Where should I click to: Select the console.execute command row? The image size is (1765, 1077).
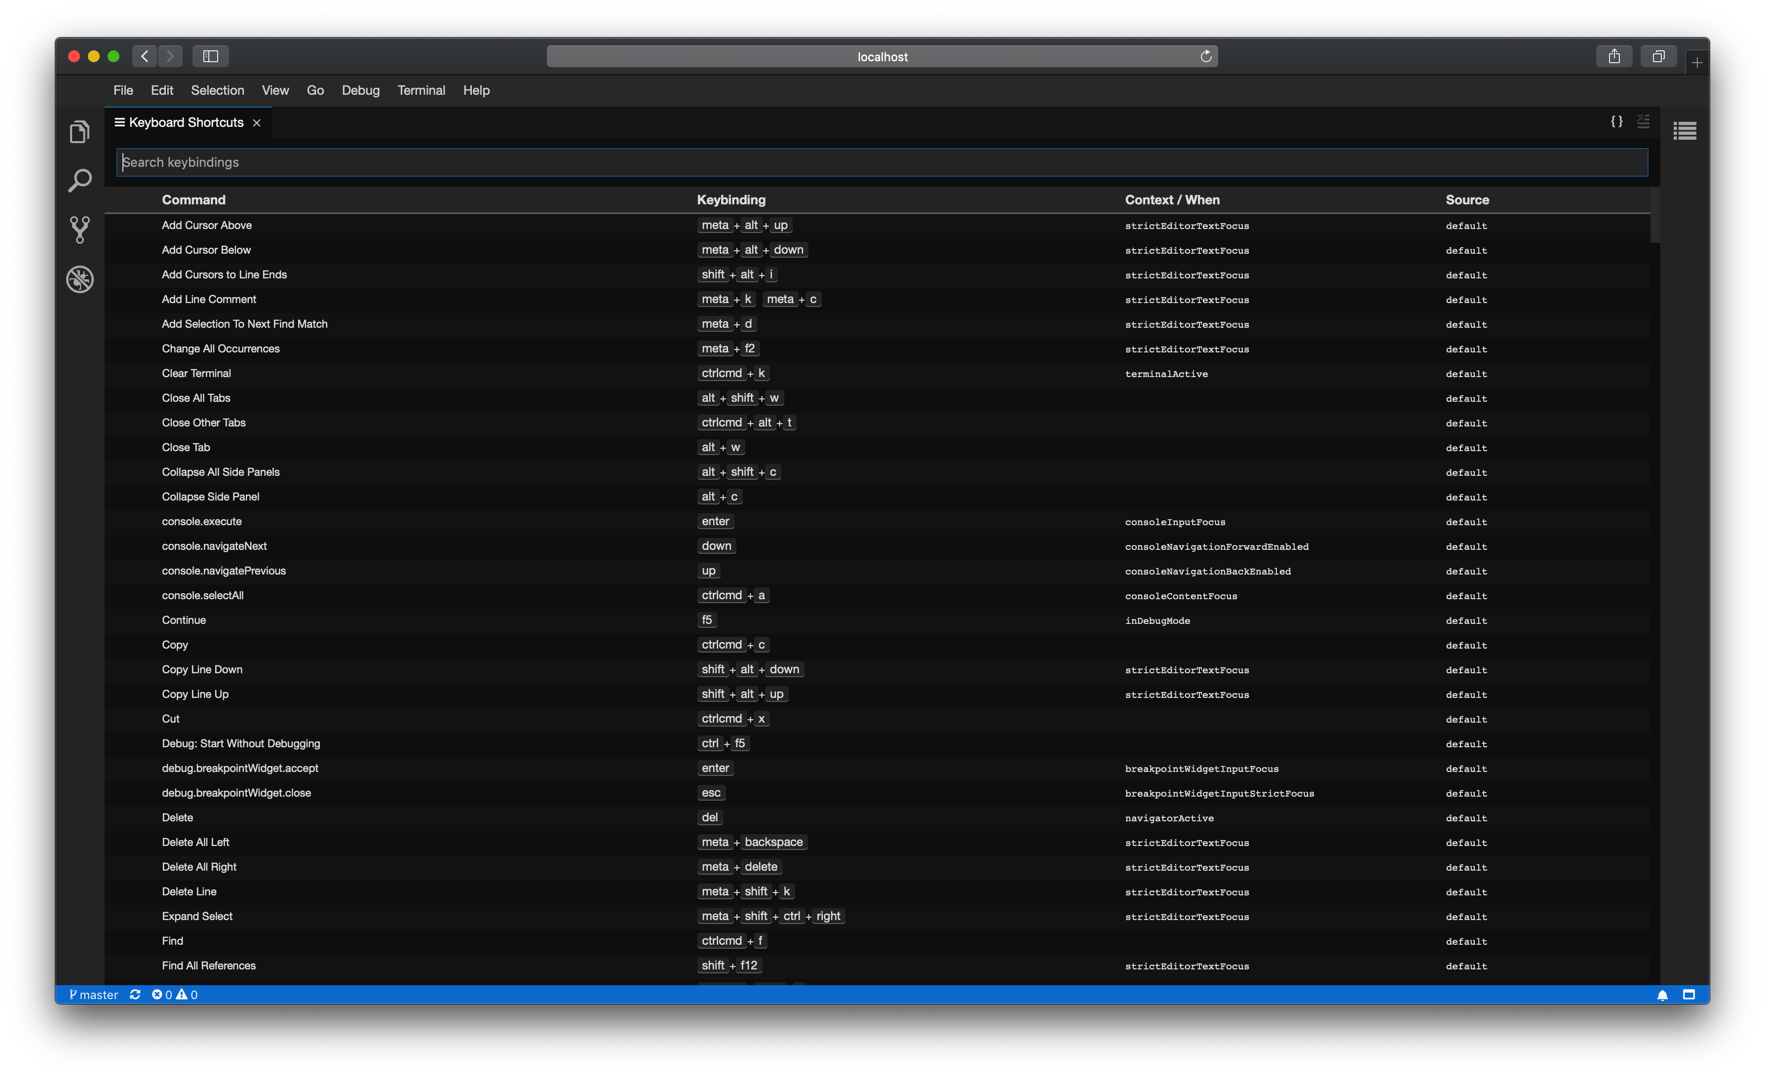[877, 522]
